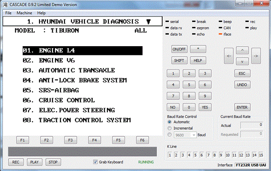271x171 pixels.
Task: Click keypad number 5
Action: click(x=189, y=85)
